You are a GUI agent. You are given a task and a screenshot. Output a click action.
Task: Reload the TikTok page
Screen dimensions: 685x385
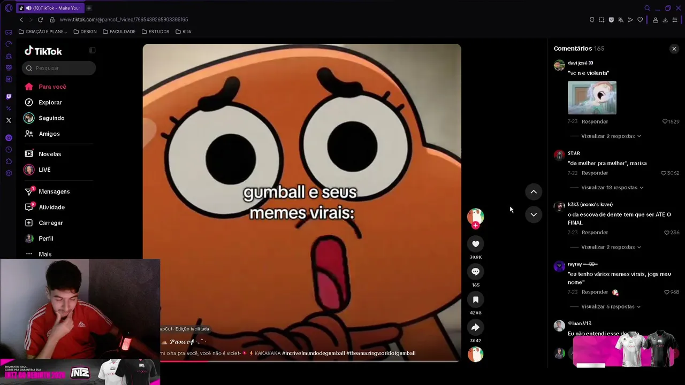[x=40, y=20]
